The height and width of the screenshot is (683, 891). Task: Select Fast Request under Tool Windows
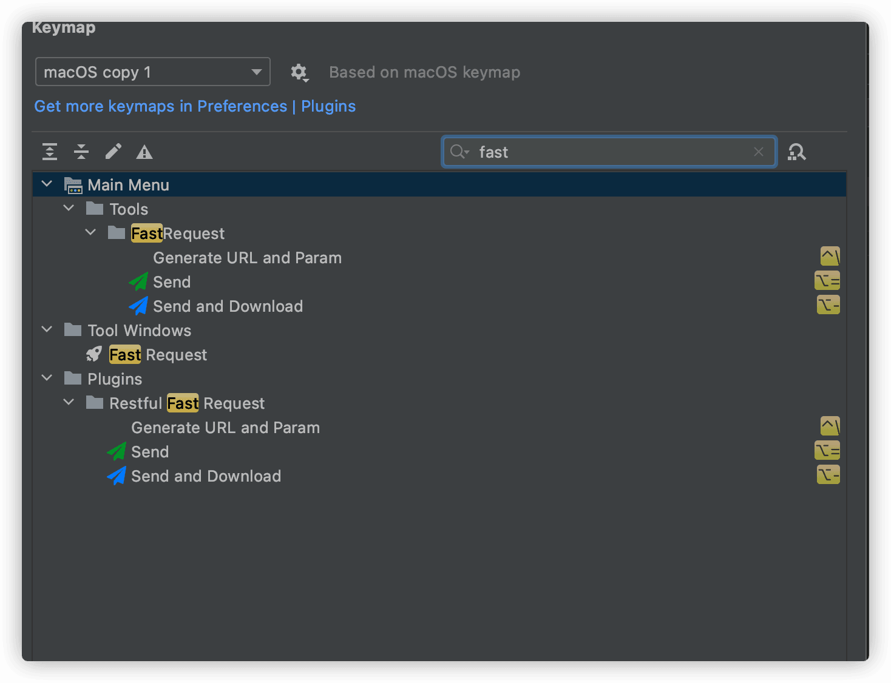pos(158,355)
